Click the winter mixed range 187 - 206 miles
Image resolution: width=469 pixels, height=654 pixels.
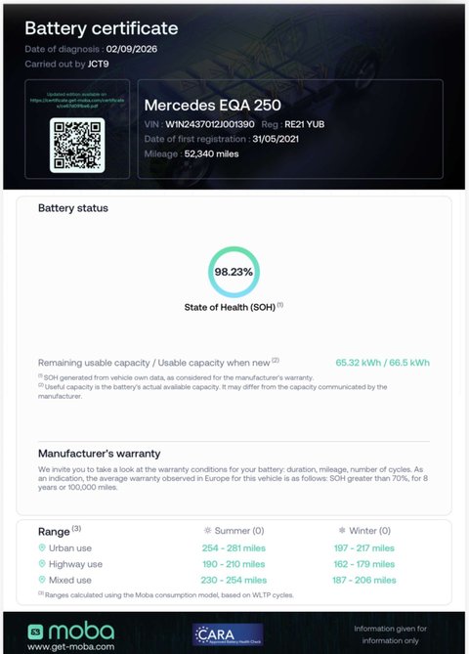point(364,580)
